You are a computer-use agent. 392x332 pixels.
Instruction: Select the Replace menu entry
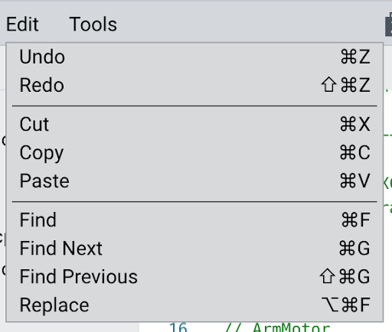point(194,304)
